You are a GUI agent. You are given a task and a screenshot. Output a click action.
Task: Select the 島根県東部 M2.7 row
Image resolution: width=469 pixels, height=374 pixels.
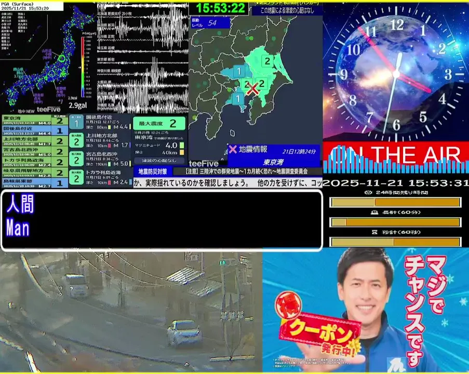[x=35, y=183]
